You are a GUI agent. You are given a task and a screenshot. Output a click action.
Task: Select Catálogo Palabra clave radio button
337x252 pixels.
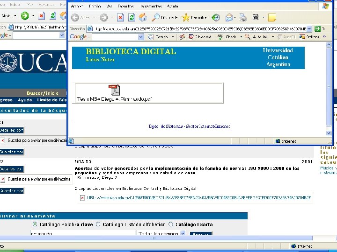point(35,224)
